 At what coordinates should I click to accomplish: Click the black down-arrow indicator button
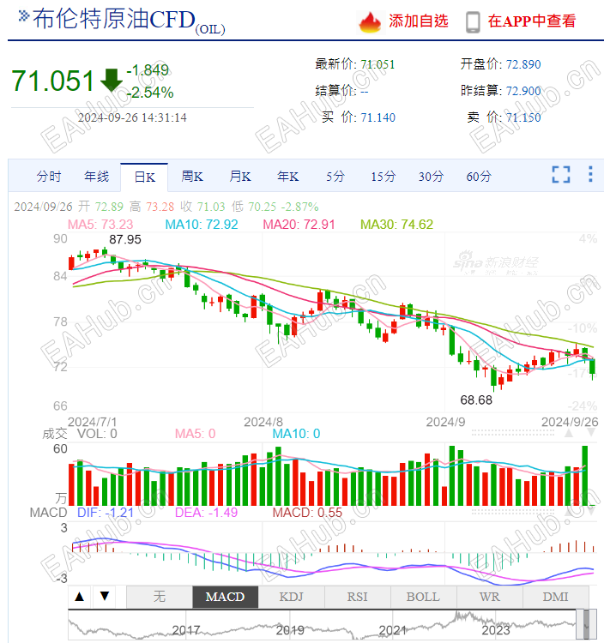105,596
